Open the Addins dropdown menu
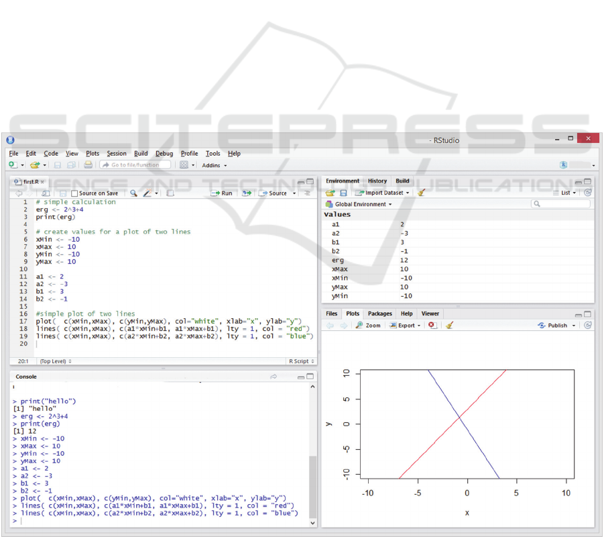 (215, 165)
